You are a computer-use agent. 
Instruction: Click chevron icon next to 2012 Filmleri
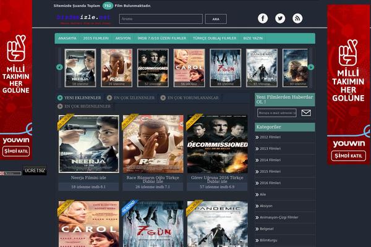[x=257, y=137]
